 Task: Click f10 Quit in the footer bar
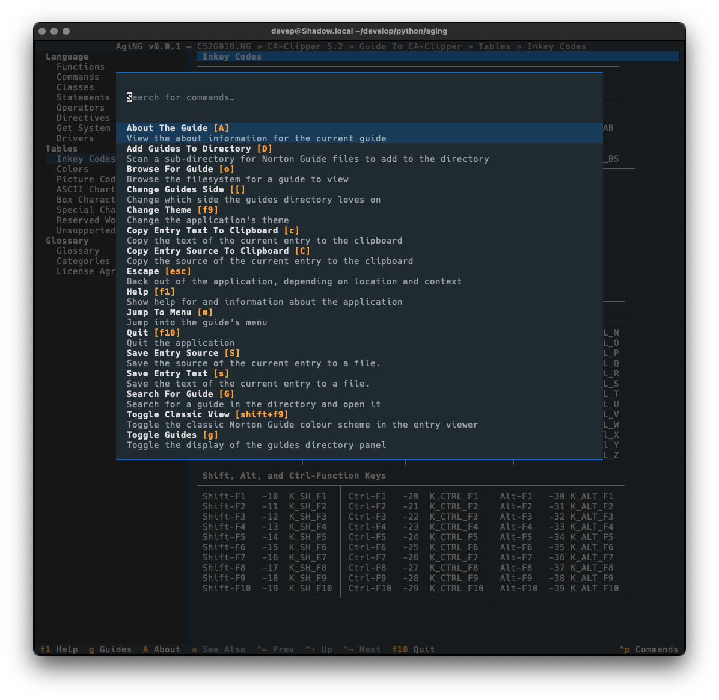coord(413,649)
